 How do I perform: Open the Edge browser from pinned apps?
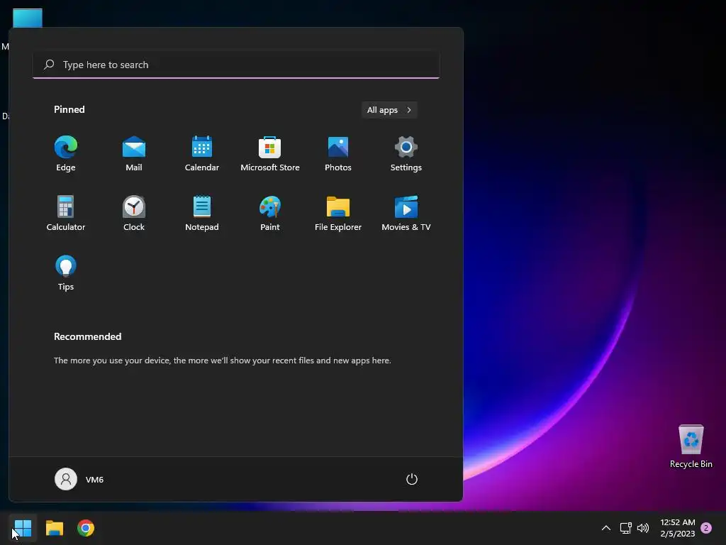[66, 154]
